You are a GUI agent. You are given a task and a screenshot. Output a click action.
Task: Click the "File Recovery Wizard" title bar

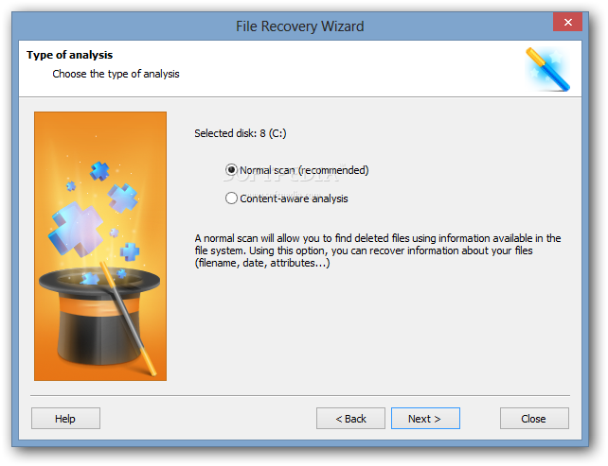[299, 26]
